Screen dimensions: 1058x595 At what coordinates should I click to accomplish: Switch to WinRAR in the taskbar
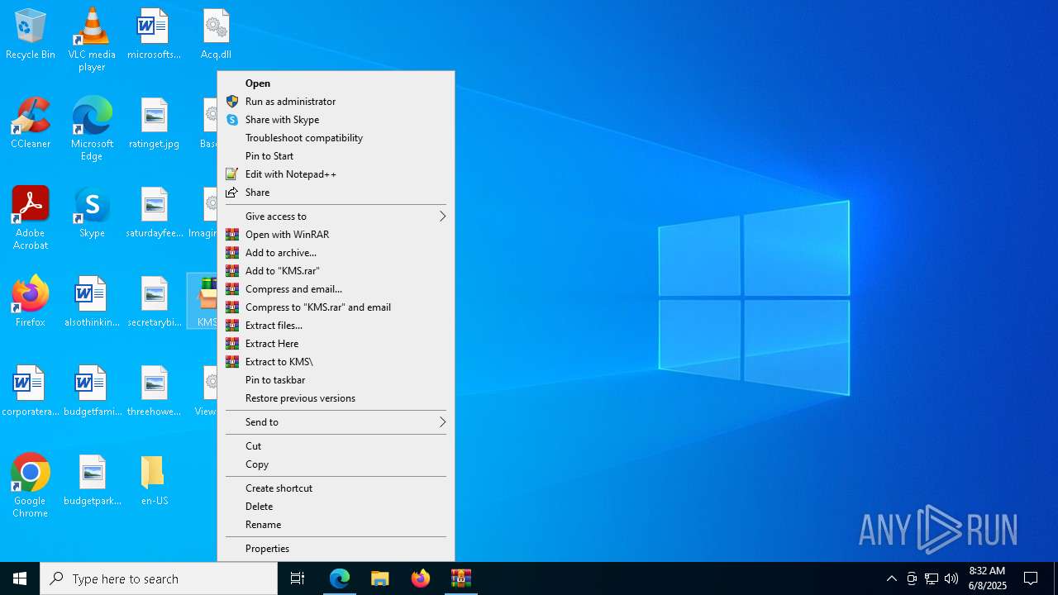[461, 578]
